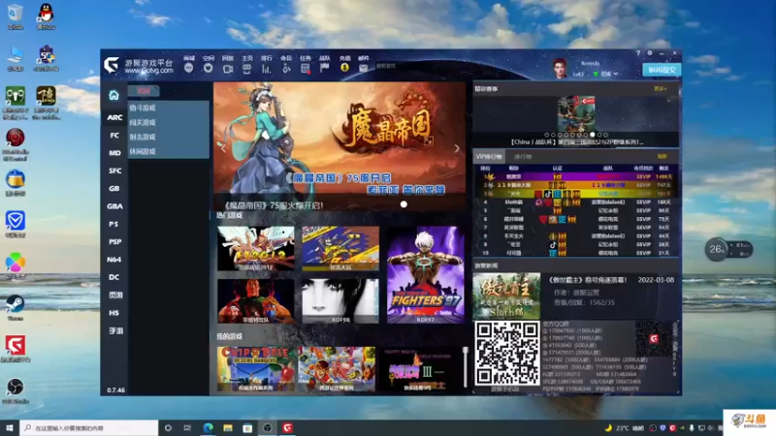Open the 回放 replay camera icon

click(228, 69)
